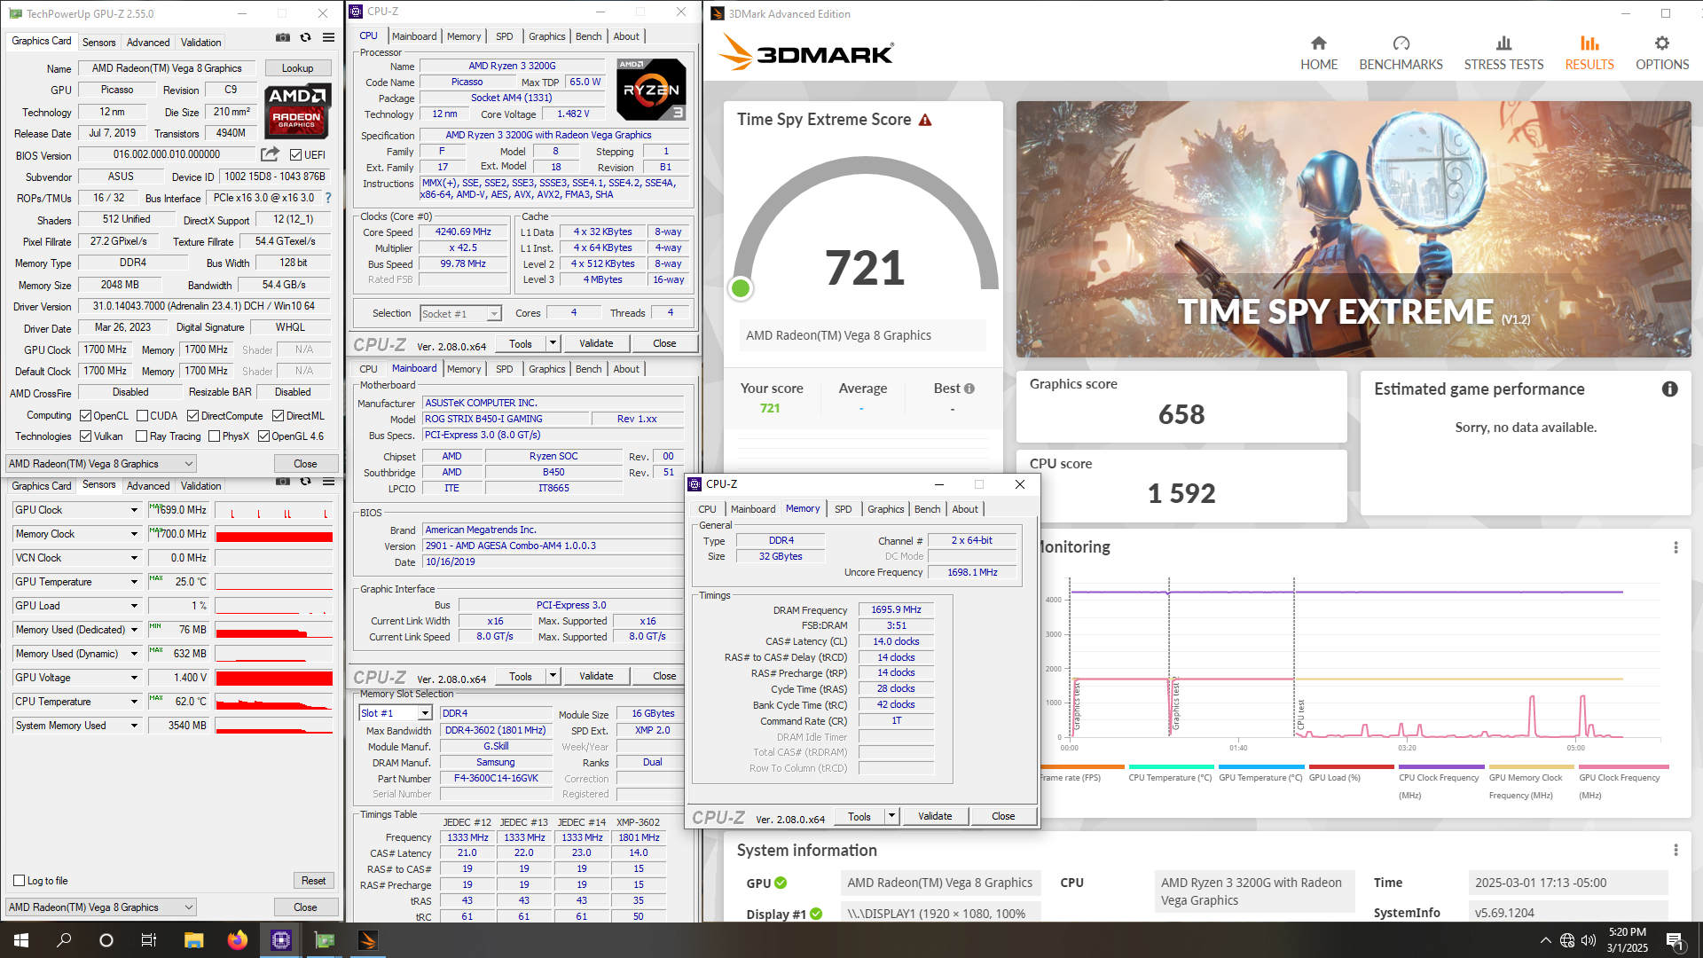Click taskbar Search icon
The height and width of the screenshot is (958, 1703).
[x=64, y=940]
